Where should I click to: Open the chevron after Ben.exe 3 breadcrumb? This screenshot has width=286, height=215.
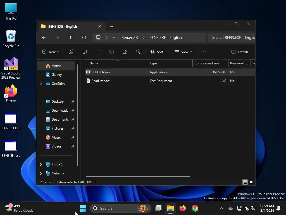(144, 38)
